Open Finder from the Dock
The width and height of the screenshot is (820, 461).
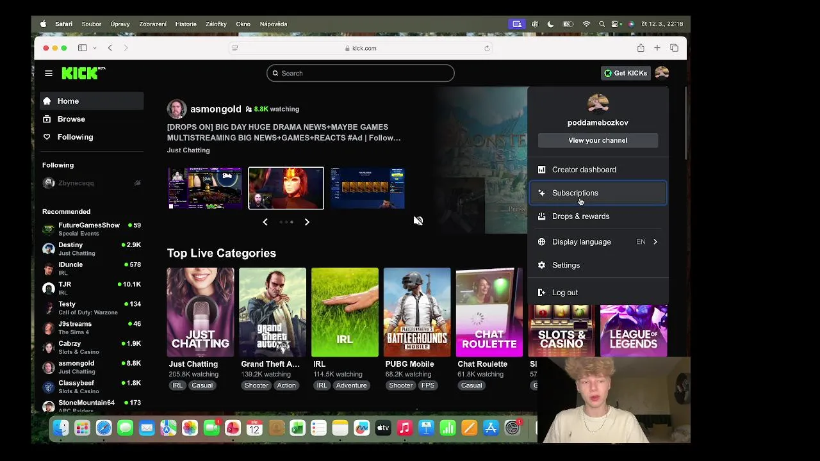tap(61, 428)
